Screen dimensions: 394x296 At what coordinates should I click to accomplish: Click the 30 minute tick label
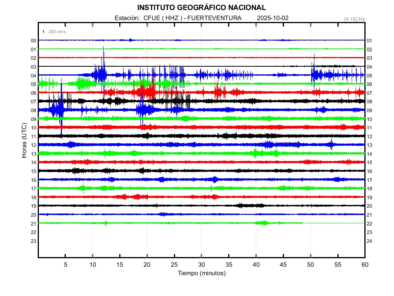[201, 265]
